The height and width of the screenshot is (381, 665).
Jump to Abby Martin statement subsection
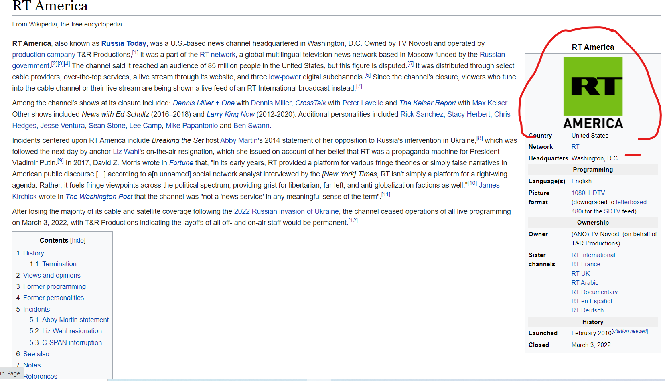[75, 320]
